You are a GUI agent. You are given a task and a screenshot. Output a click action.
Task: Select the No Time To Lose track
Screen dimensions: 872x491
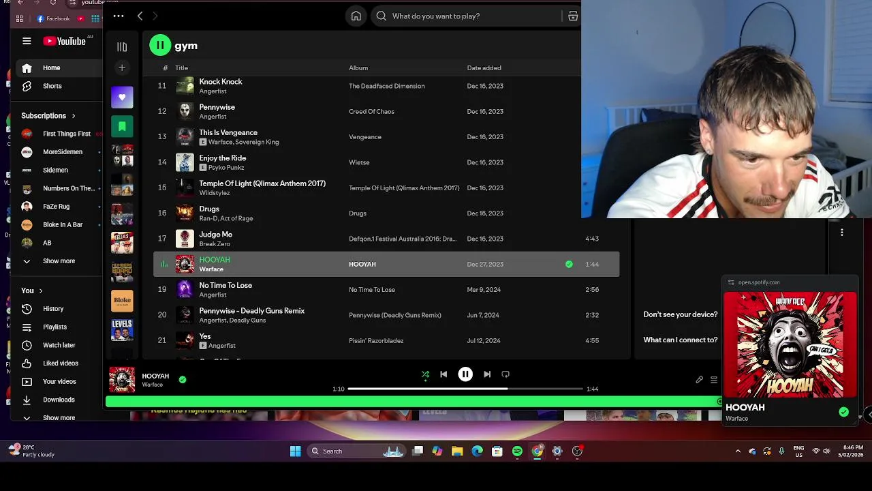click(386, 289)
